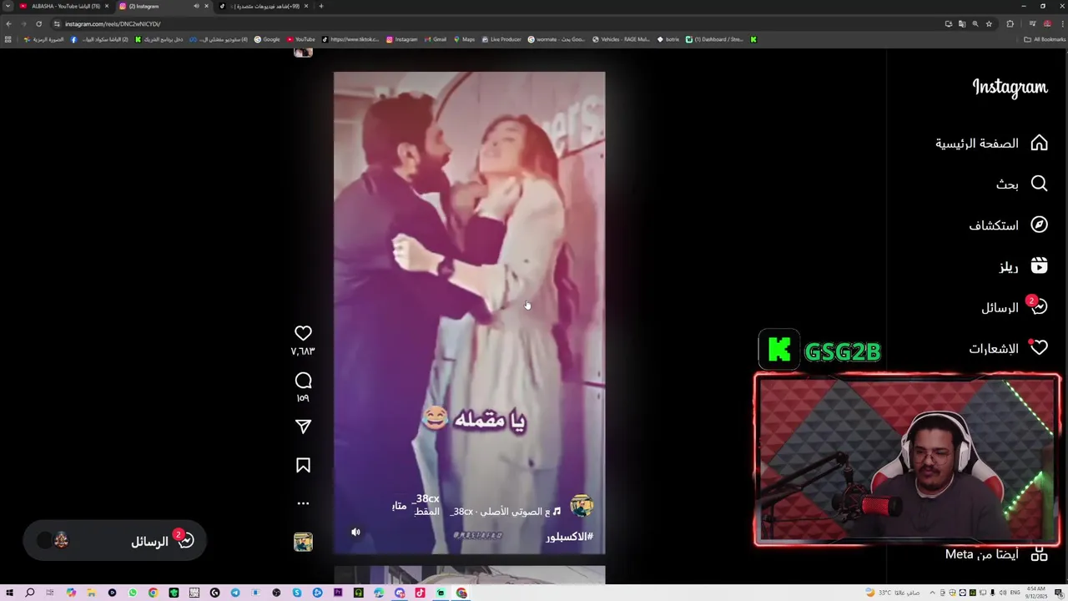Open audio thumbnail below the reel actions

pyautogui.click(x=303, y=543)
